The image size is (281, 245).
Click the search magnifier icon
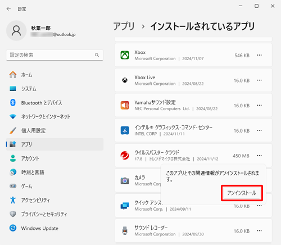[x=97, y=55]
